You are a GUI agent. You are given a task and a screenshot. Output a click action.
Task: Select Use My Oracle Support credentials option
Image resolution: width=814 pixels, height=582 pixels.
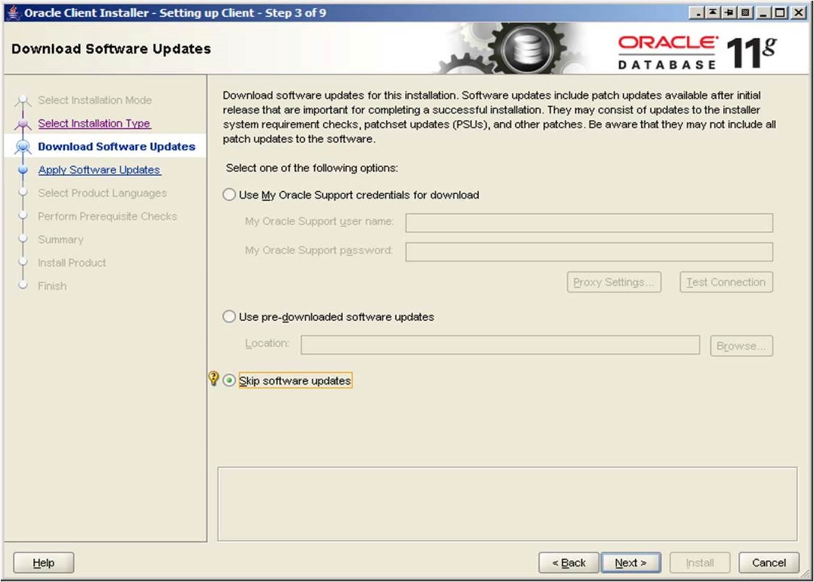[229, 195]
